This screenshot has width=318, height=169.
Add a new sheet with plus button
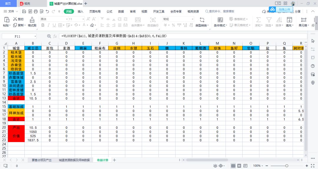tap(114, 160)
